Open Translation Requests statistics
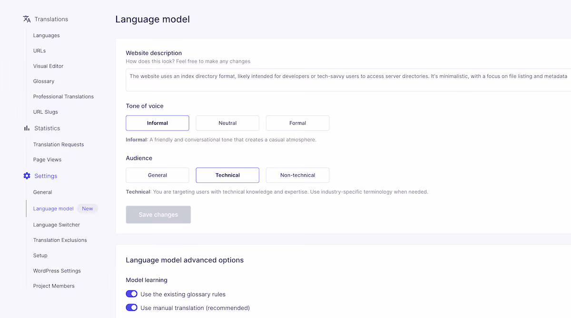Screen dimensions: 571x318 (x=59, y=144)
